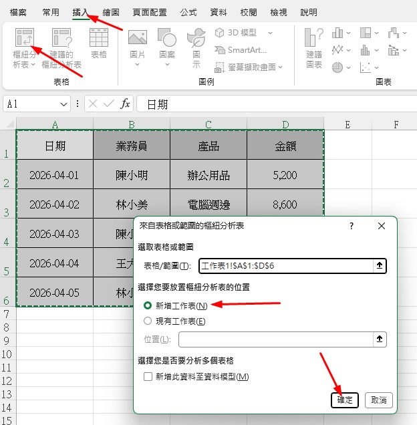This screenshot has height=425, width=417.
Task: Expand column chart dropdown arrow
Action: pos(348,33)
